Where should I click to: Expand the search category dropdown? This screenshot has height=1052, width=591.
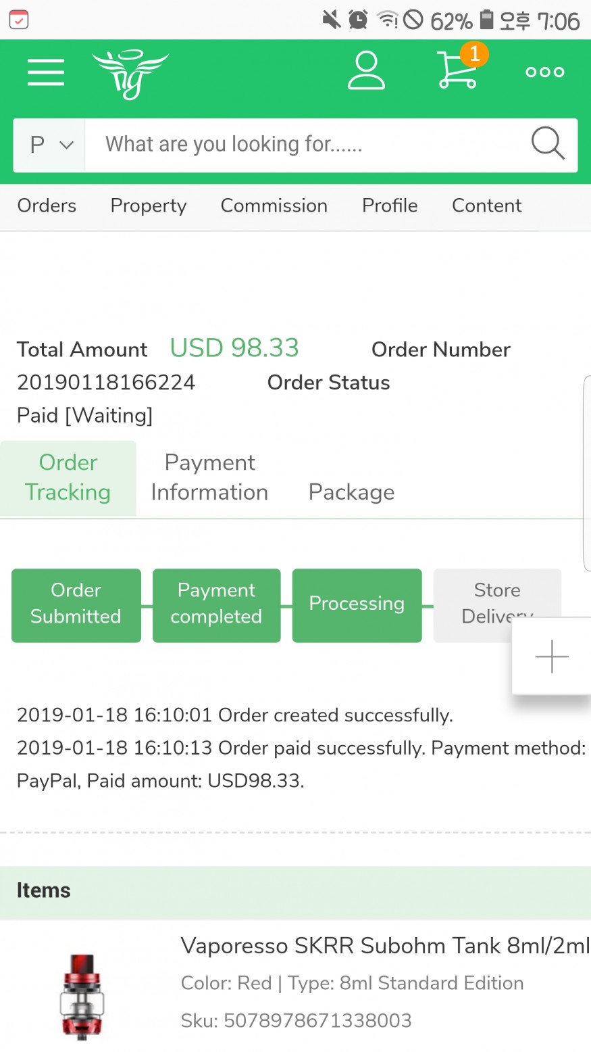pos(50,145)
